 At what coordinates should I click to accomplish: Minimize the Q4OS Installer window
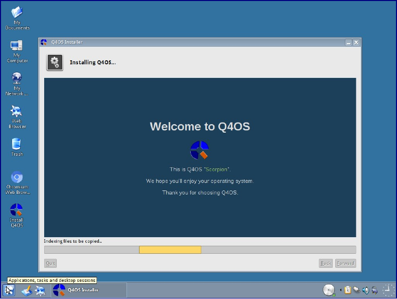pyautogui.click(x=349, y=43)
